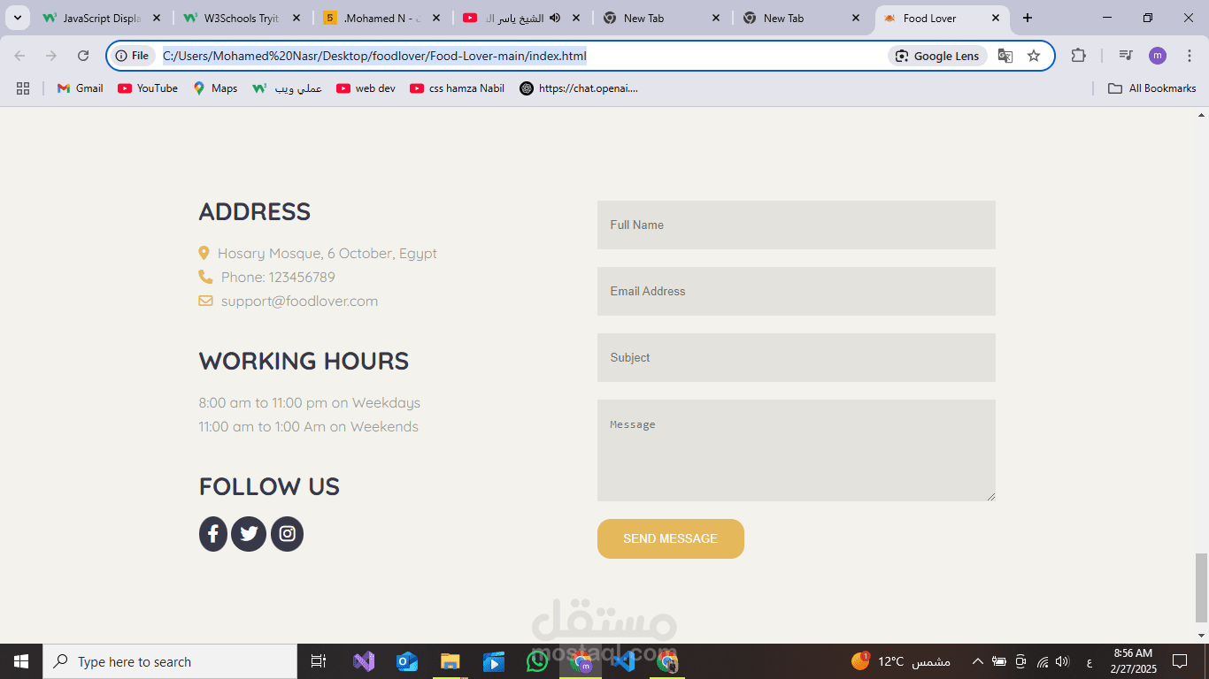Open the clock showing 8:56 AM
The height and width of the screenshot is (679, 1209).
[1132, 661]
